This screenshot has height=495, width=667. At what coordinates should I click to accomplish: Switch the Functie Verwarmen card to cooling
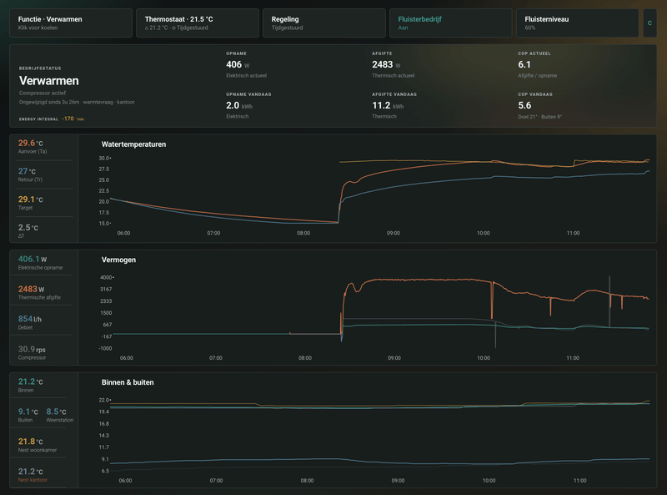71,23
